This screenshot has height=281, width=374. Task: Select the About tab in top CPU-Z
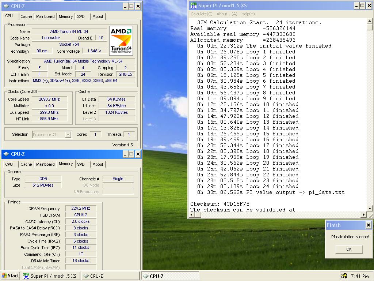click(98, 16)
